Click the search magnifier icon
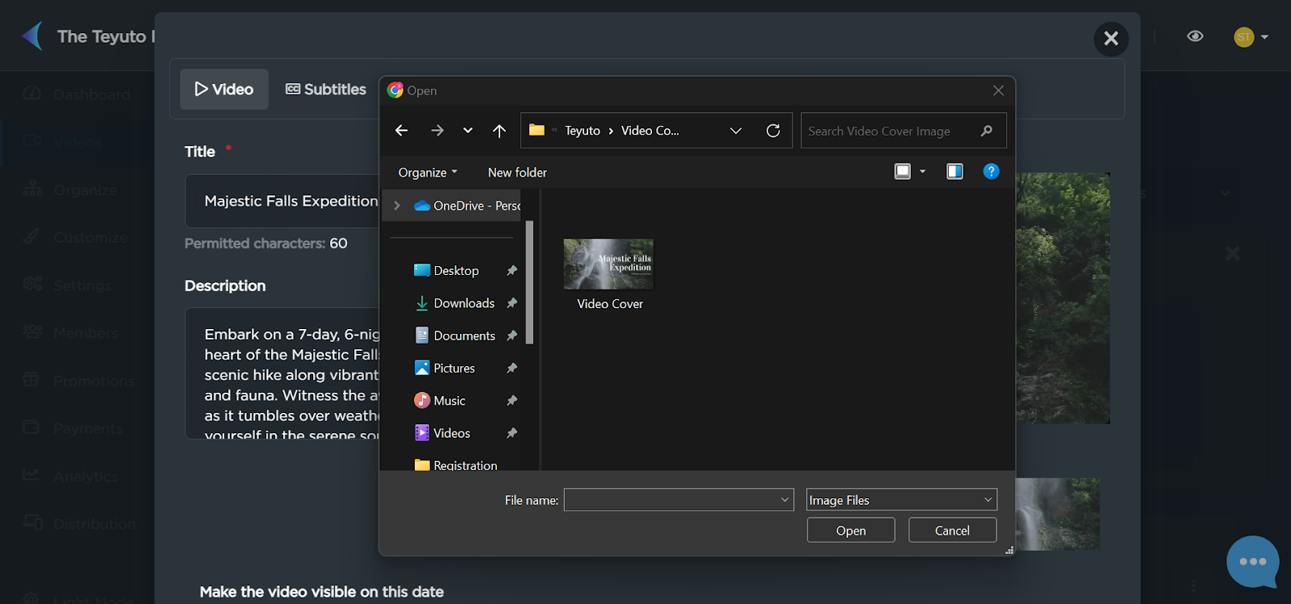Image resolution: width=1291 pixels, height=604 pixels. click(986, 131)
